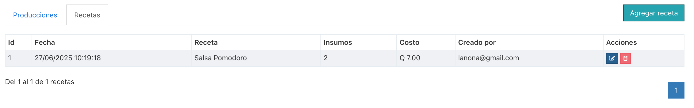694x108 pixels.
Task: Select the Recetas tab
Action: (87, 15)
